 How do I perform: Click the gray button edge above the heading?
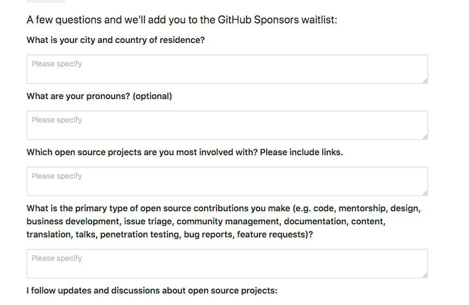pyautogui.click(x=45, y=2)
